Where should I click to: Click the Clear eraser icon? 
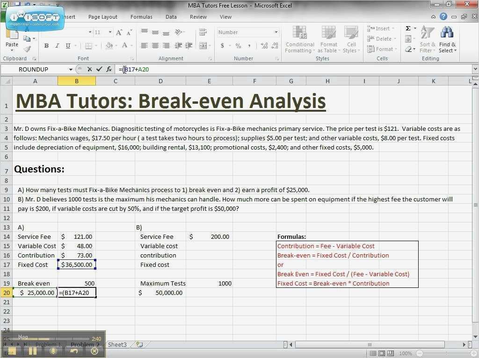pyautogui.click(x=408, y=49)
